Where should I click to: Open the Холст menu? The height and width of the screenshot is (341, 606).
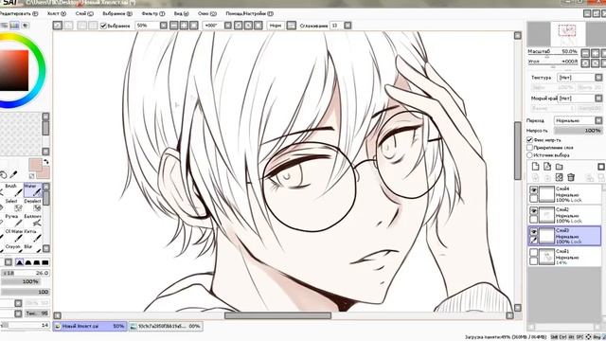(x=57, y=13)
